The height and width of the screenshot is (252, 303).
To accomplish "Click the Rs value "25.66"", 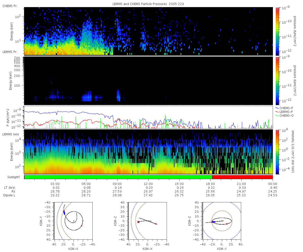I will (x=211, y=192).
